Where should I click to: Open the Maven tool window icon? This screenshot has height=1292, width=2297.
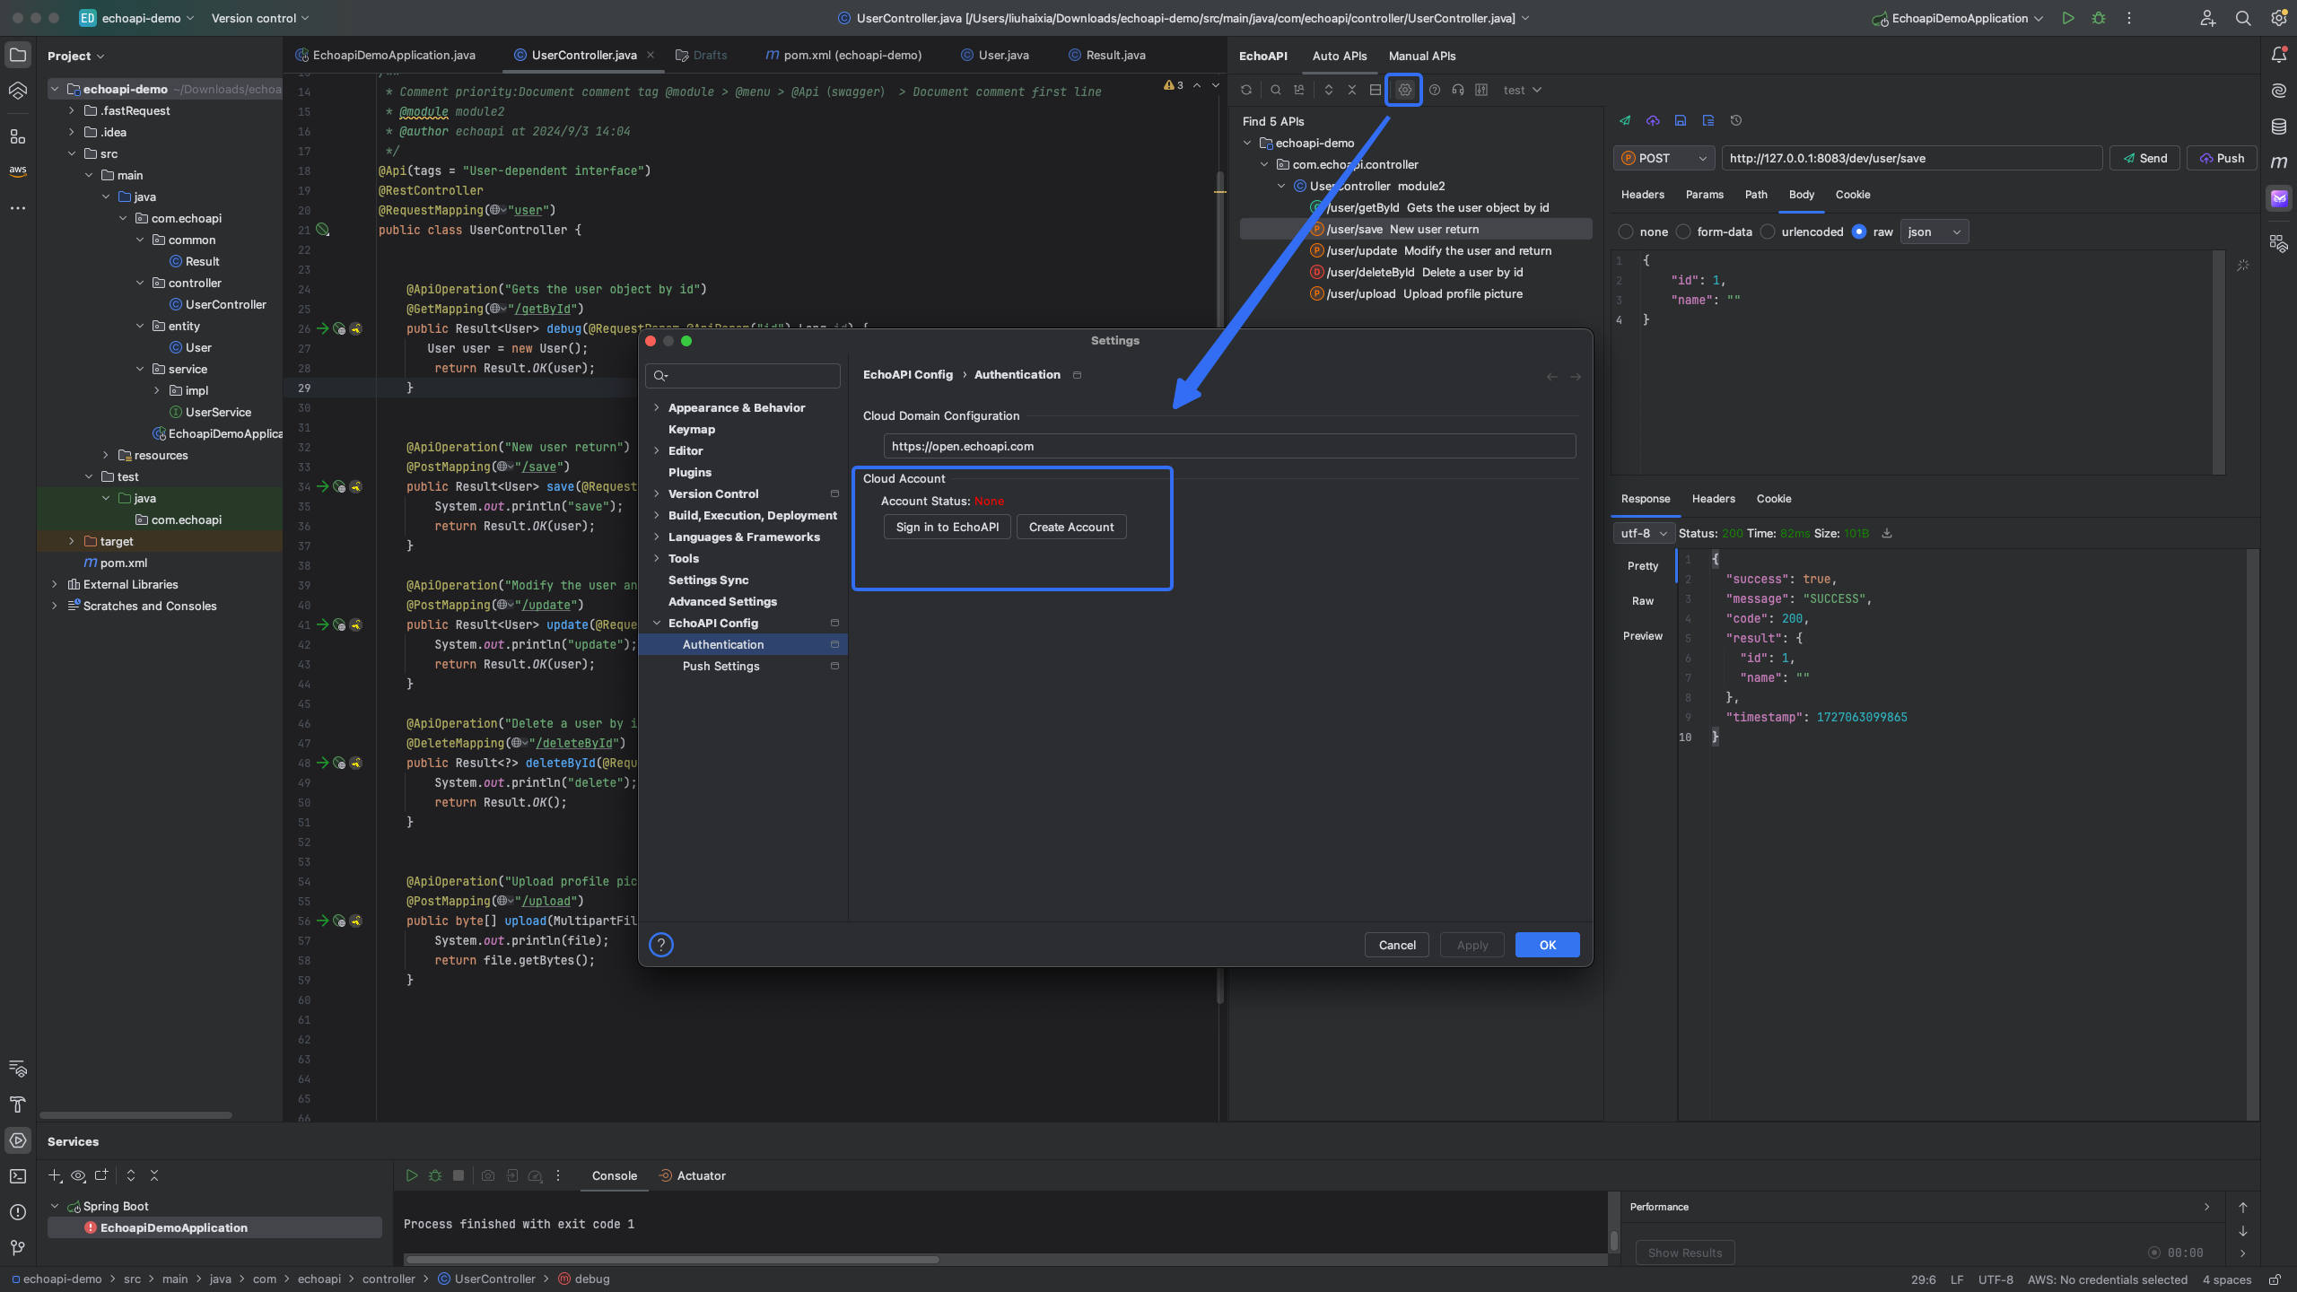pyautogui.click(x=2278, y=162)
